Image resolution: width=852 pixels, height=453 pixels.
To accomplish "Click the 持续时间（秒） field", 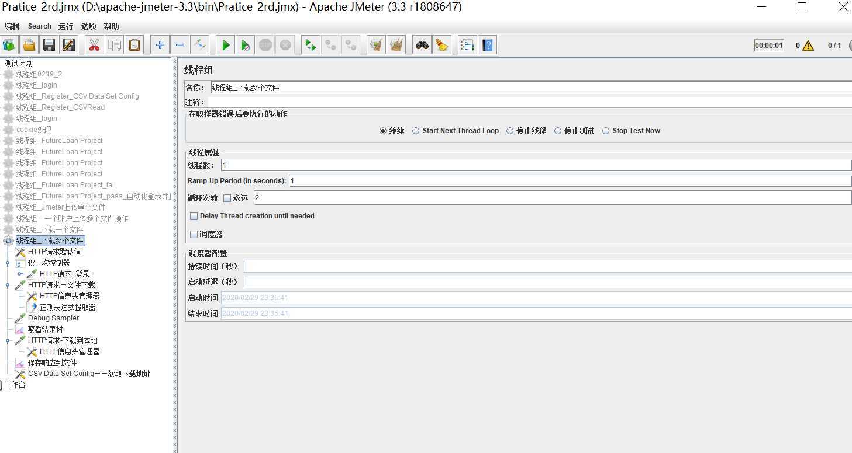I will 548,266.
